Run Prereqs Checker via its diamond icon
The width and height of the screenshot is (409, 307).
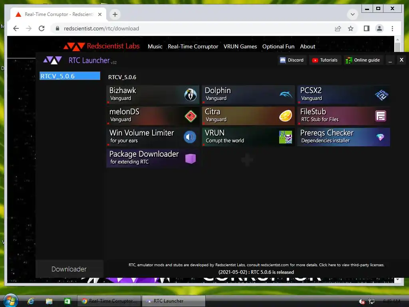point(380,137)
